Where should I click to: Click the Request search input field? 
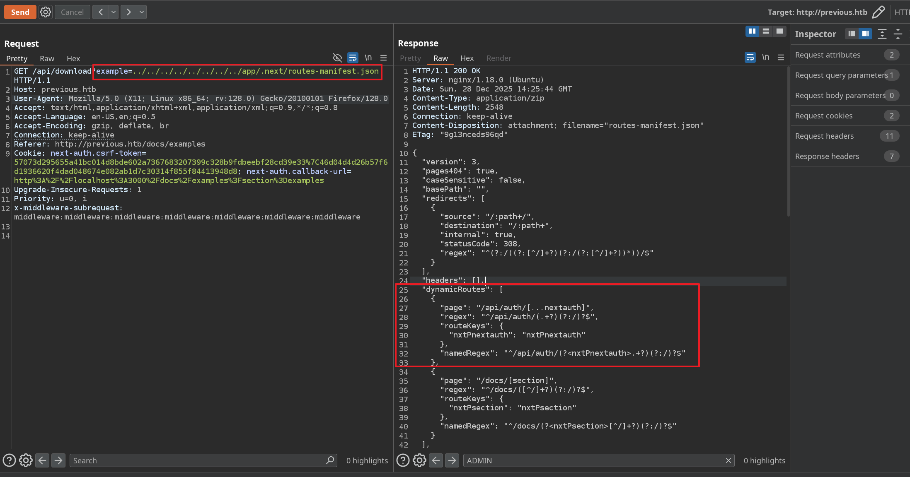pos(199,460)
